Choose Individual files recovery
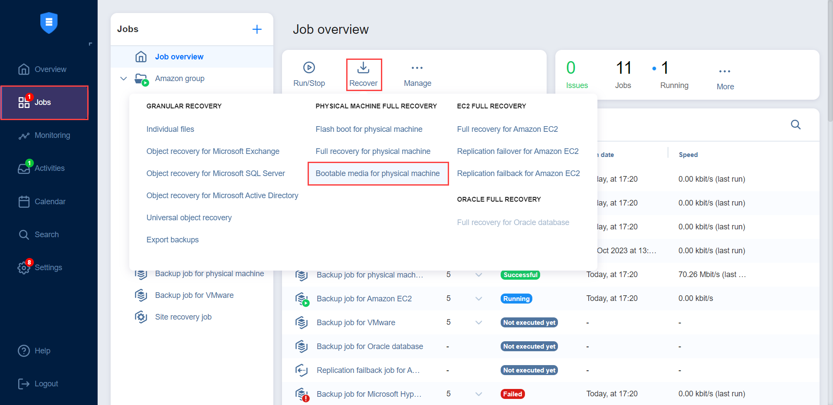 [170, 129]
